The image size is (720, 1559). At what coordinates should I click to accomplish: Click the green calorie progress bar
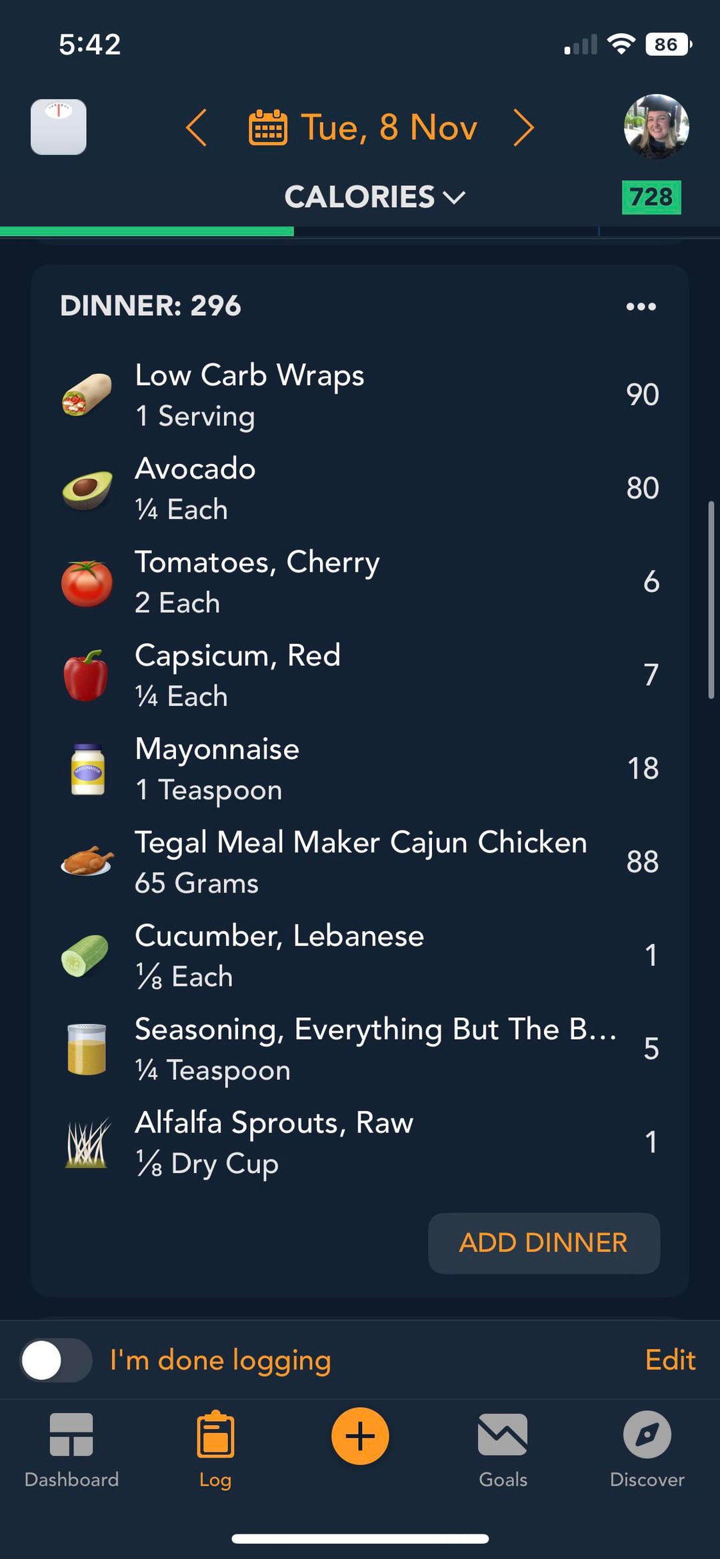[x=147, y=231]
